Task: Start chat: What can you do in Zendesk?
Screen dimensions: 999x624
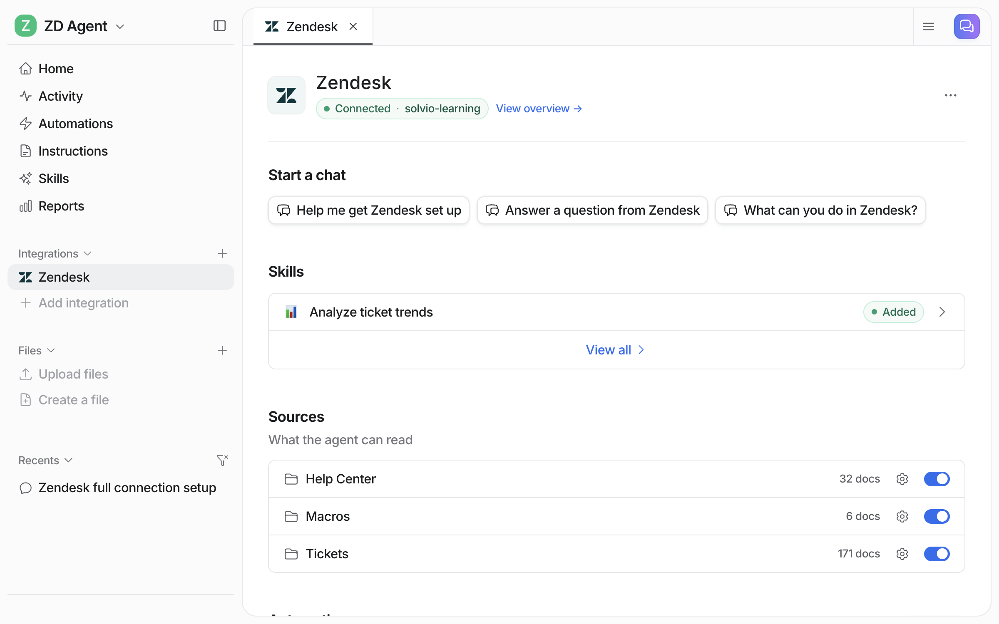Action: click(820, 210)
